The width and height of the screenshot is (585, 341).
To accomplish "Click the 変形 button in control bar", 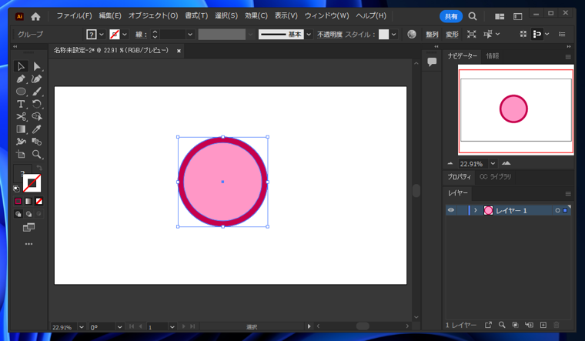I will (x=452, y=35).
